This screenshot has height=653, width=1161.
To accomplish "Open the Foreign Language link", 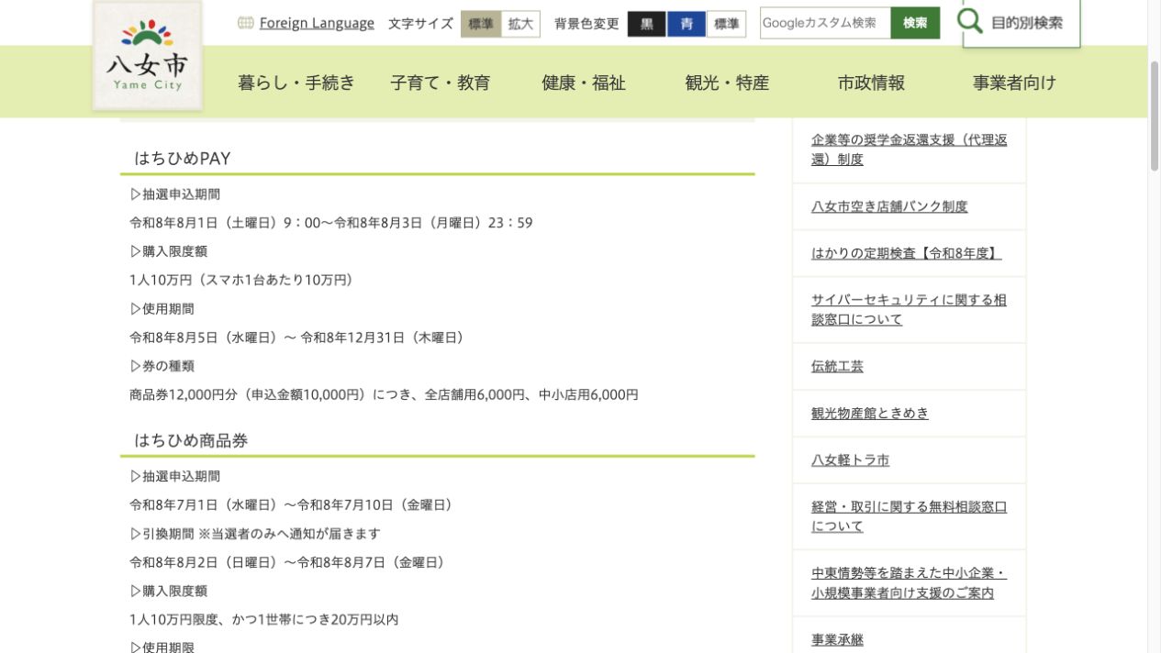I will point(317,23).
